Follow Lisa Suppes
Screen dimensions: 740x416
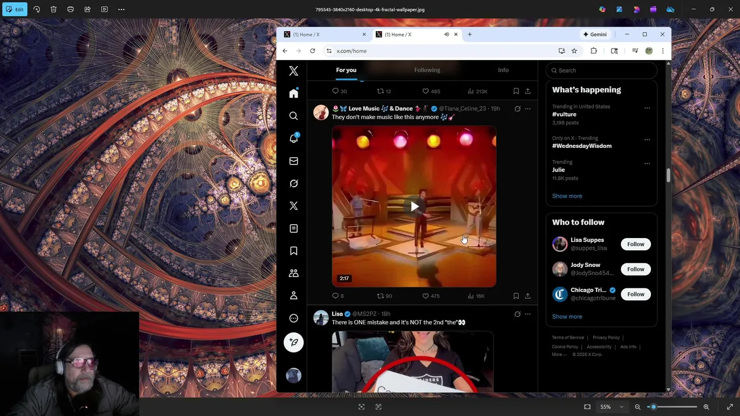point(635,244)
